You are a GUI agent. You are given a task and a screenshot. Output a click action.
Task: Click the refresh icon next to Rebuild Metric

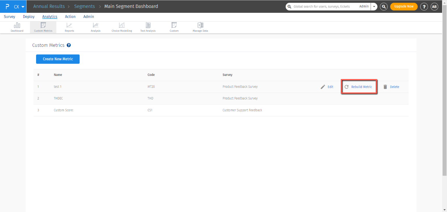point(346,87)
